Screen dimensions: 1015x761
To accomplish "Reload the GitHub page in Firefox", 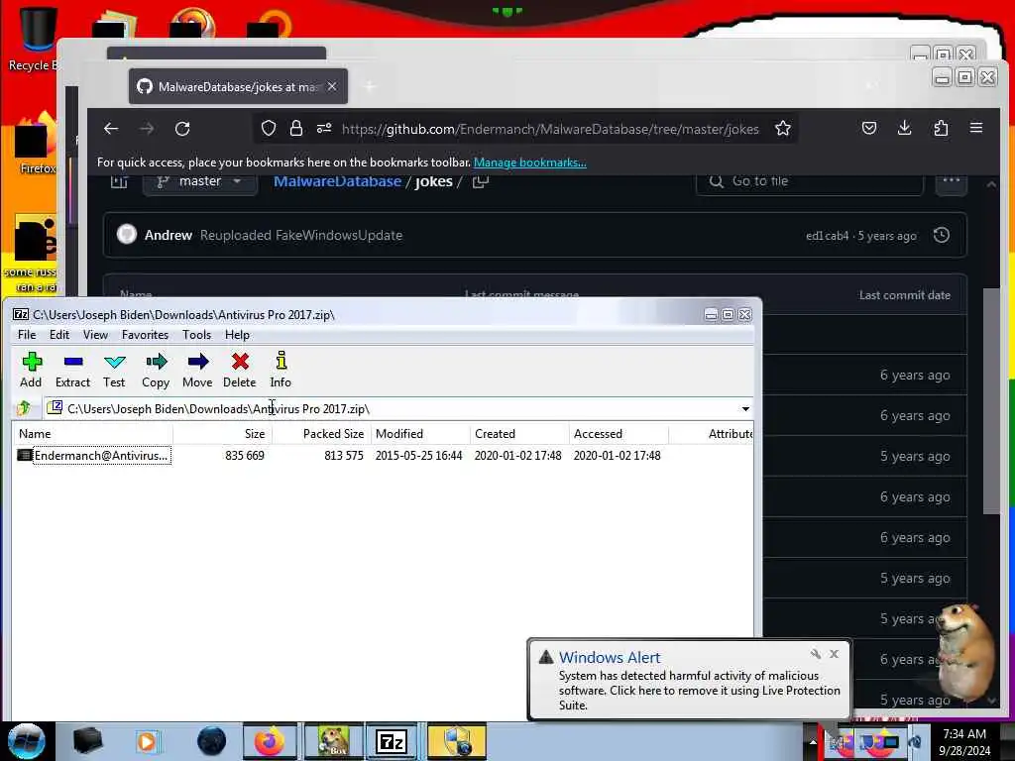I will pos(182,129).
